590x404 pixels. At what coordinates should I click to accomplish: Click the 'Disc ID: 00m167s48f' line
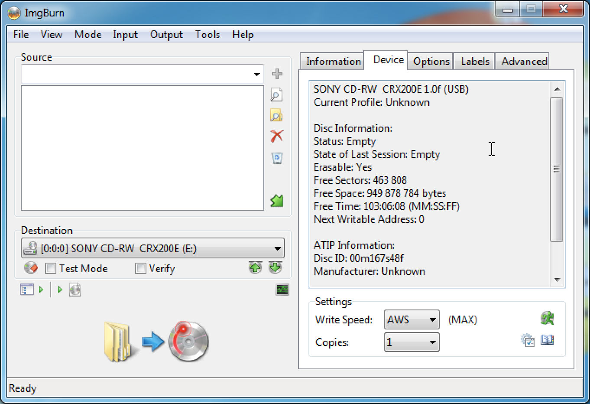click(x=358, y=258)
